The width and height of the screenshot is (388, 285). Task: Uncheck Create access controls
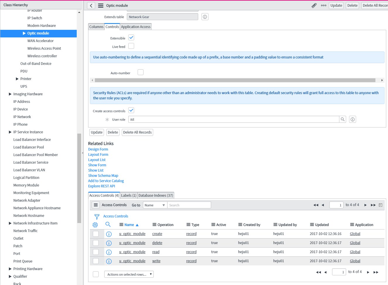pyautogui.click(x=131, y=110)
